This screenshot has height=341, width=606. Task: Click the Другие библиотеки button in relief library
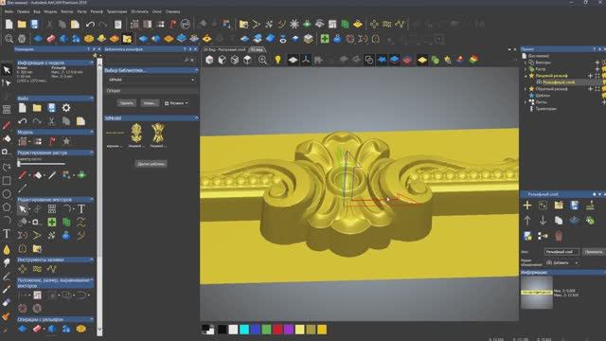[x=151, y=164]
